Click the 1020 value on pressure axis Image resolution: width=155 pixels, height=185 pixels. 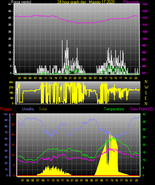[x=145, y=11]
